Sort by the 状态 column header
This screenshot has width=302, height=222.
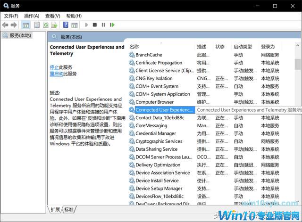coord(220,47)
